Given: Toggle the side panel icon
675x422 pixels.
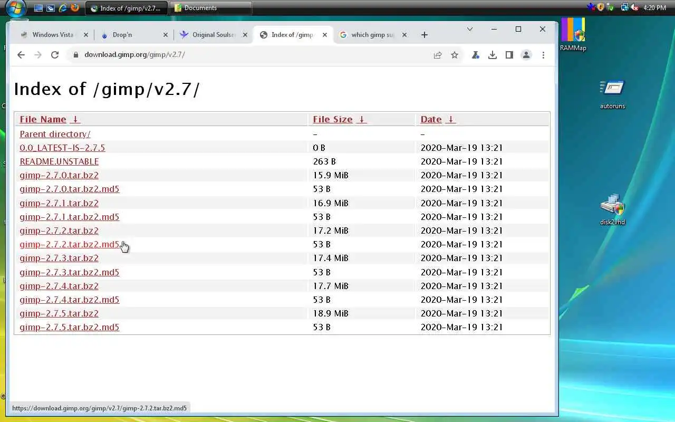Looking at the screenshot, I should pos(509,55).
